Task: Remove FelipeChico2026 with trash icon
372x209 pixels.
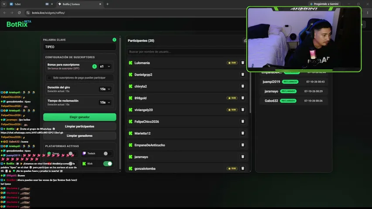Action: tap(242, 121)
